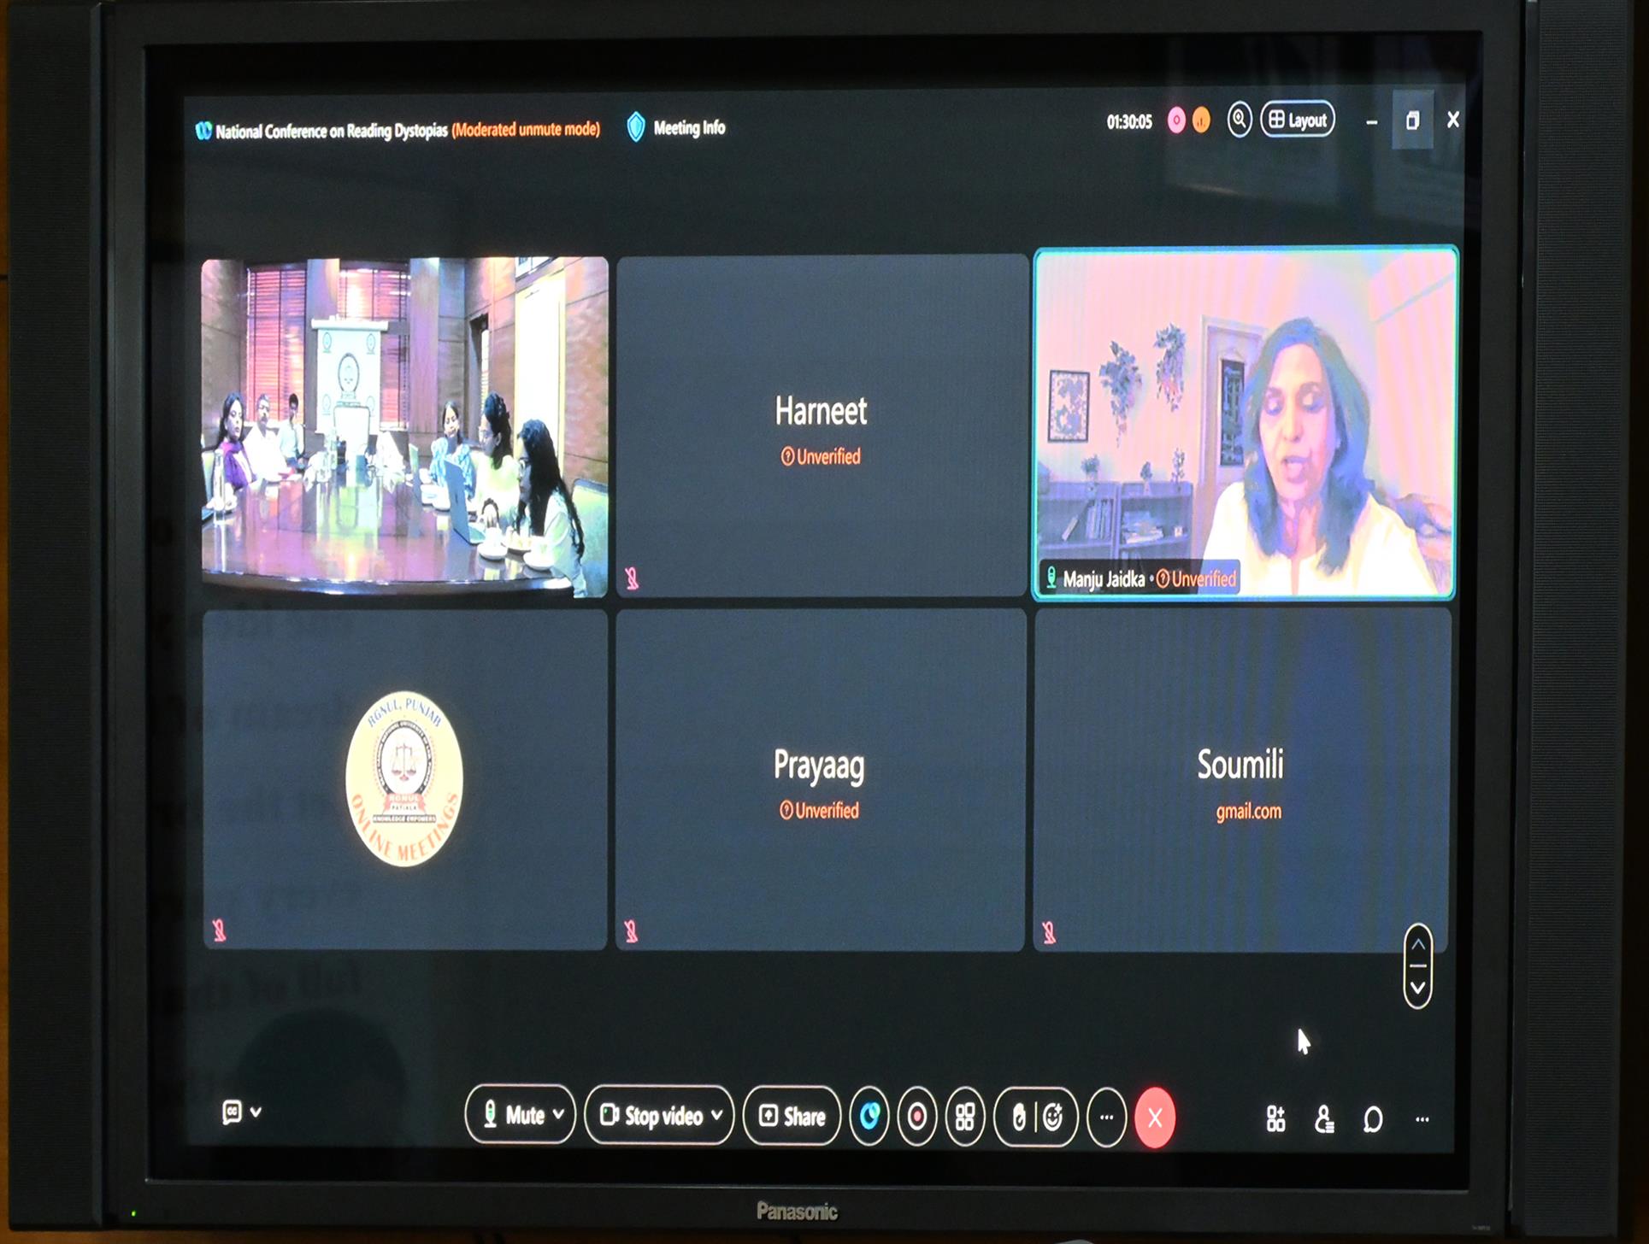Click muted mic icon on Soumili tile

pos(1050,932)
